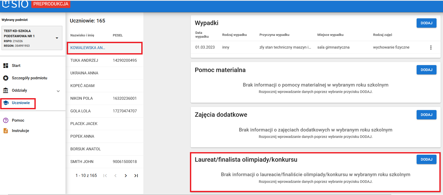
Task: Click cause cell 'zły stan techniczny maszyn i...'
Action: [x=285, y=47]
